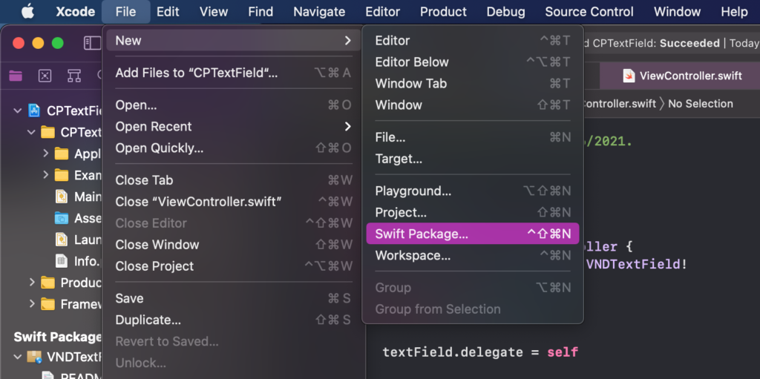The width and height of the screenshot is (760, 379).
Task: Choose Save in File menu
Action: 233,299
